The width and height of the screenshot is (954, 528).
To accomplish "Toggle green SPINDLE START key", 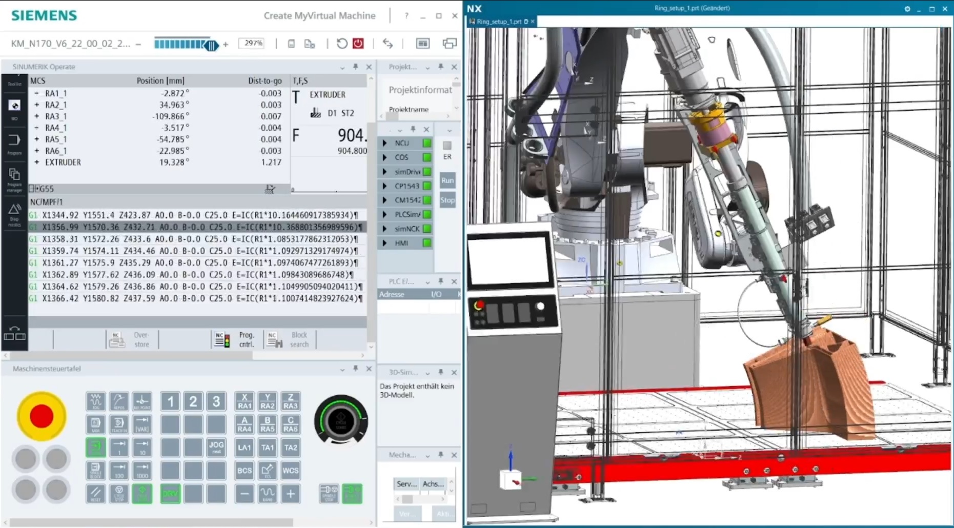I will point(352,493).
